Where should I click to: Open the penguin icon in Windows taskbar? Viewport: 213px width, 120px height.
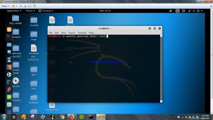coord(53,117)
